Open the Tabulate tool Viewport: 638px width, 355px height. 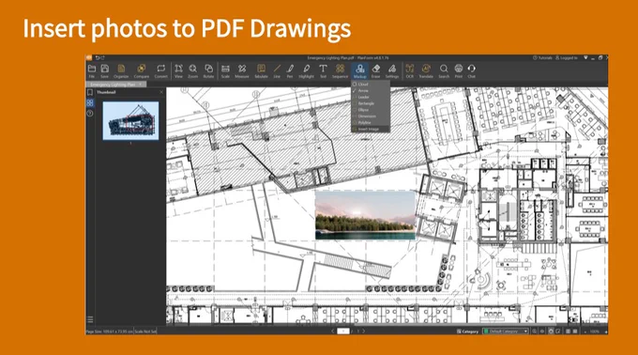click(261, 70)
